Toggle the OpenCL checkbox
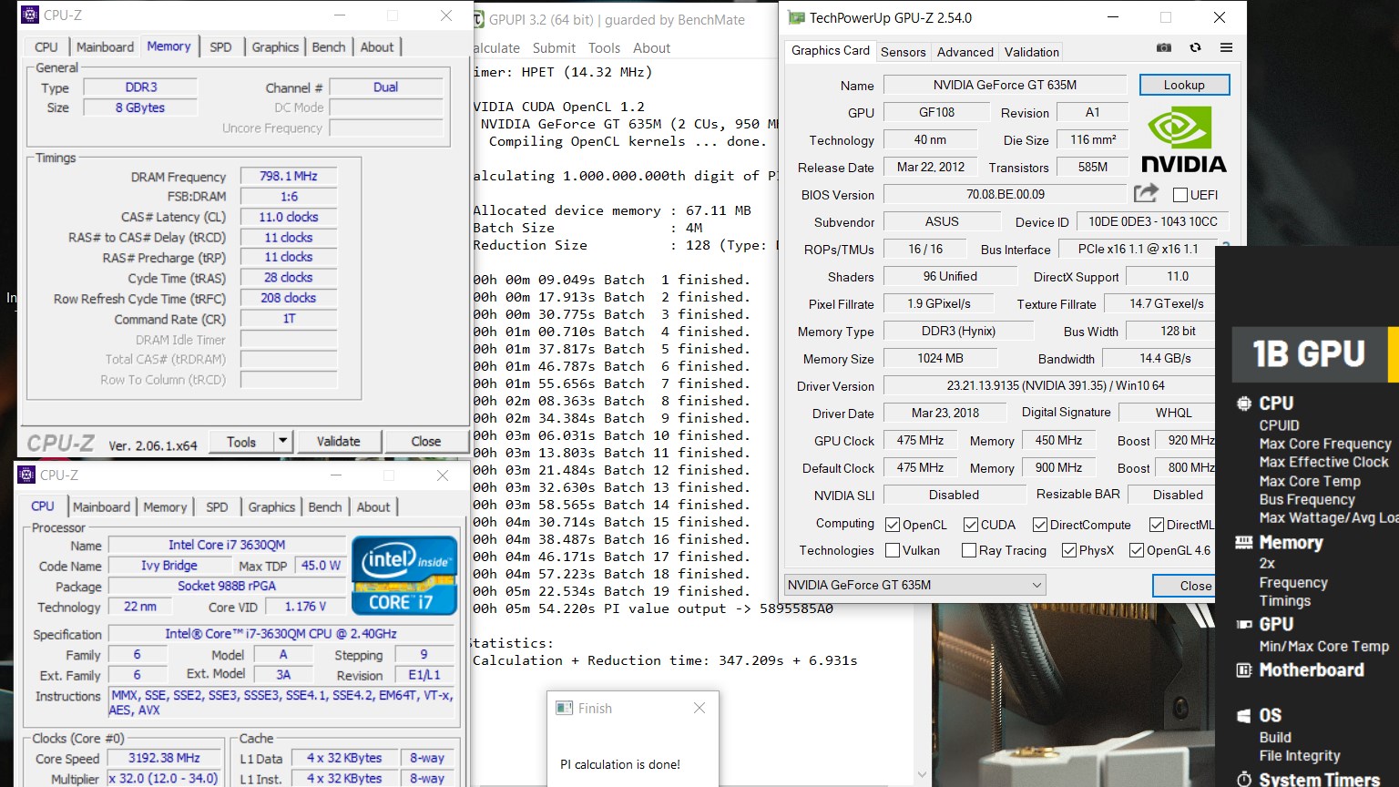 (894, 525)
